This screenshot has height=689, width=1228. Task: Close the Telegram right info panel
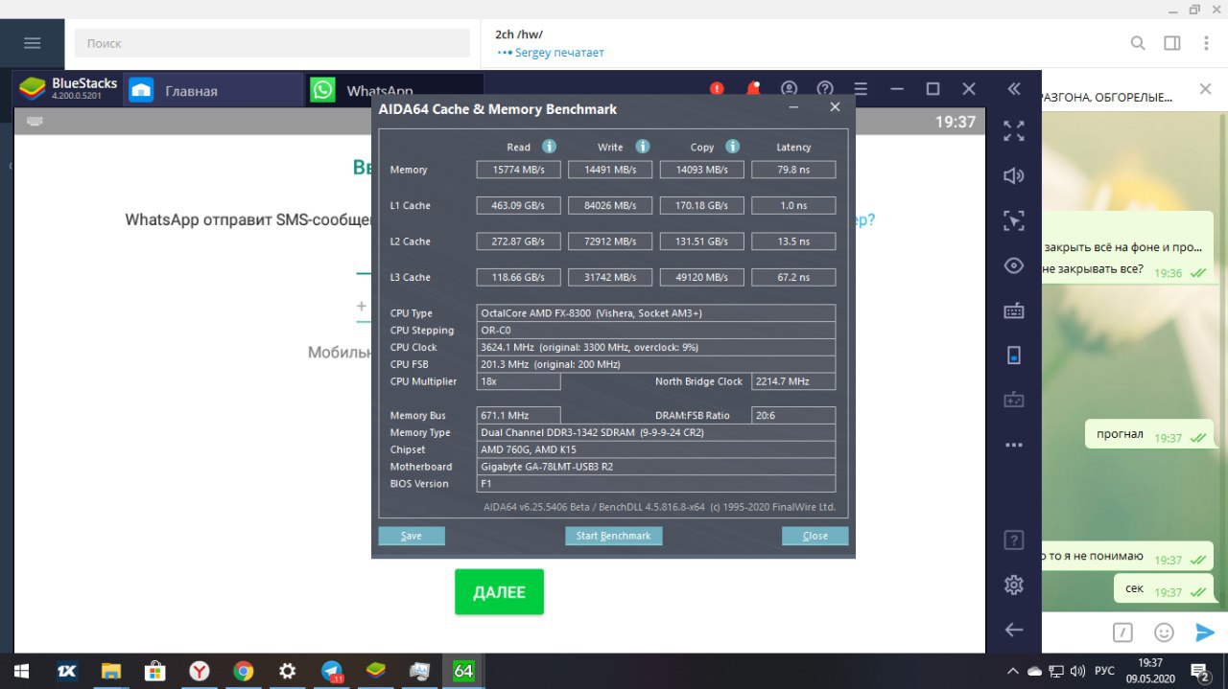click(x=1206, y=90)
